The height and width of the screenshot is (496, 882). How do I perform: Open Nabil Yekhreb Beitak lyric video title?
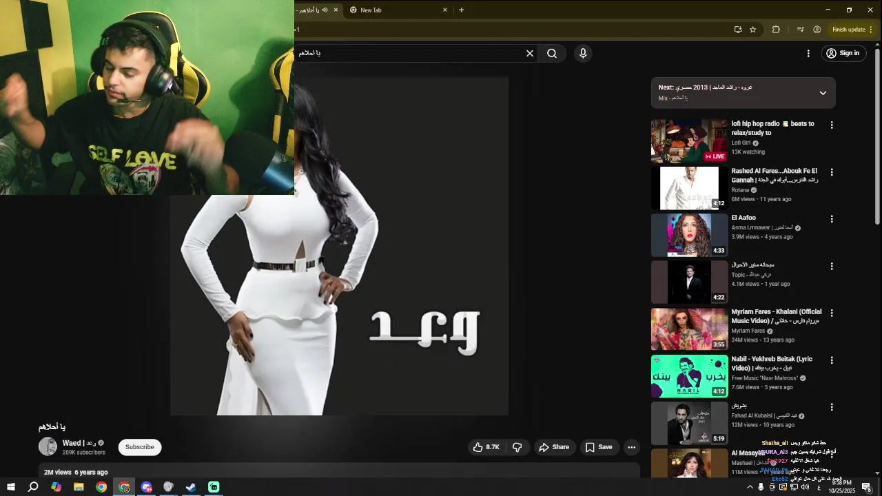coord(772,364)
